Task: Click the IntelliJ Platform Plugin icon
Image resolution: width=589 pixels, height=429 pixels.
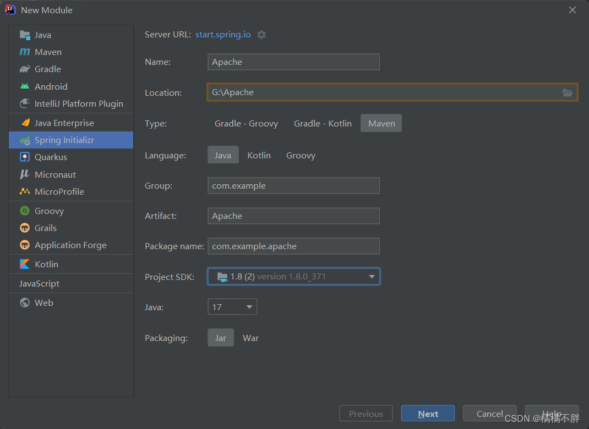Action: (25, 103)
